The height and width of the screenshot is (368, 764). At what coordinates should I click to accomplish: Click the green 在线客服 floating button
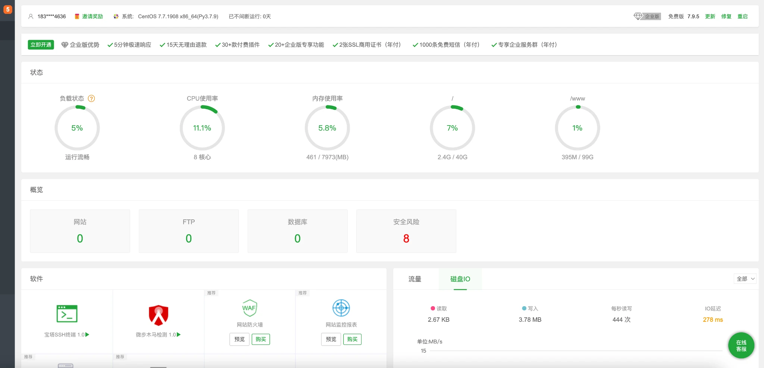(x=741, y=346)
